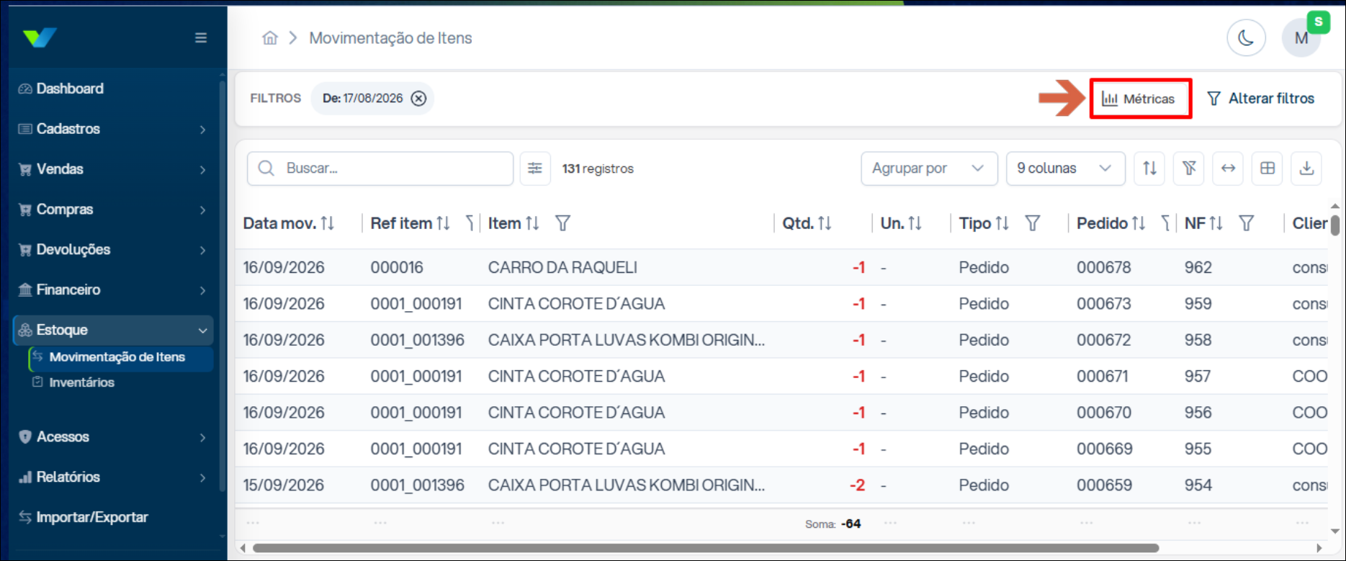Open the Métricas panel
This screenshot has height=561, width=1346.
tap(1139, 99)
